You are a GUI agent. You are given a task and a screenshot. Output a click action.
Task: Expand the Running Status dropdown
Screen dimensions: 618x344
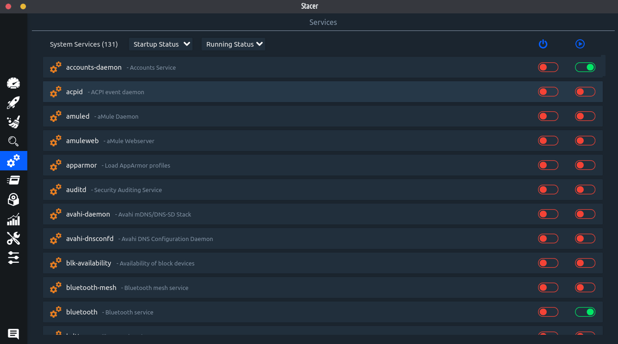tap(234, 44)
